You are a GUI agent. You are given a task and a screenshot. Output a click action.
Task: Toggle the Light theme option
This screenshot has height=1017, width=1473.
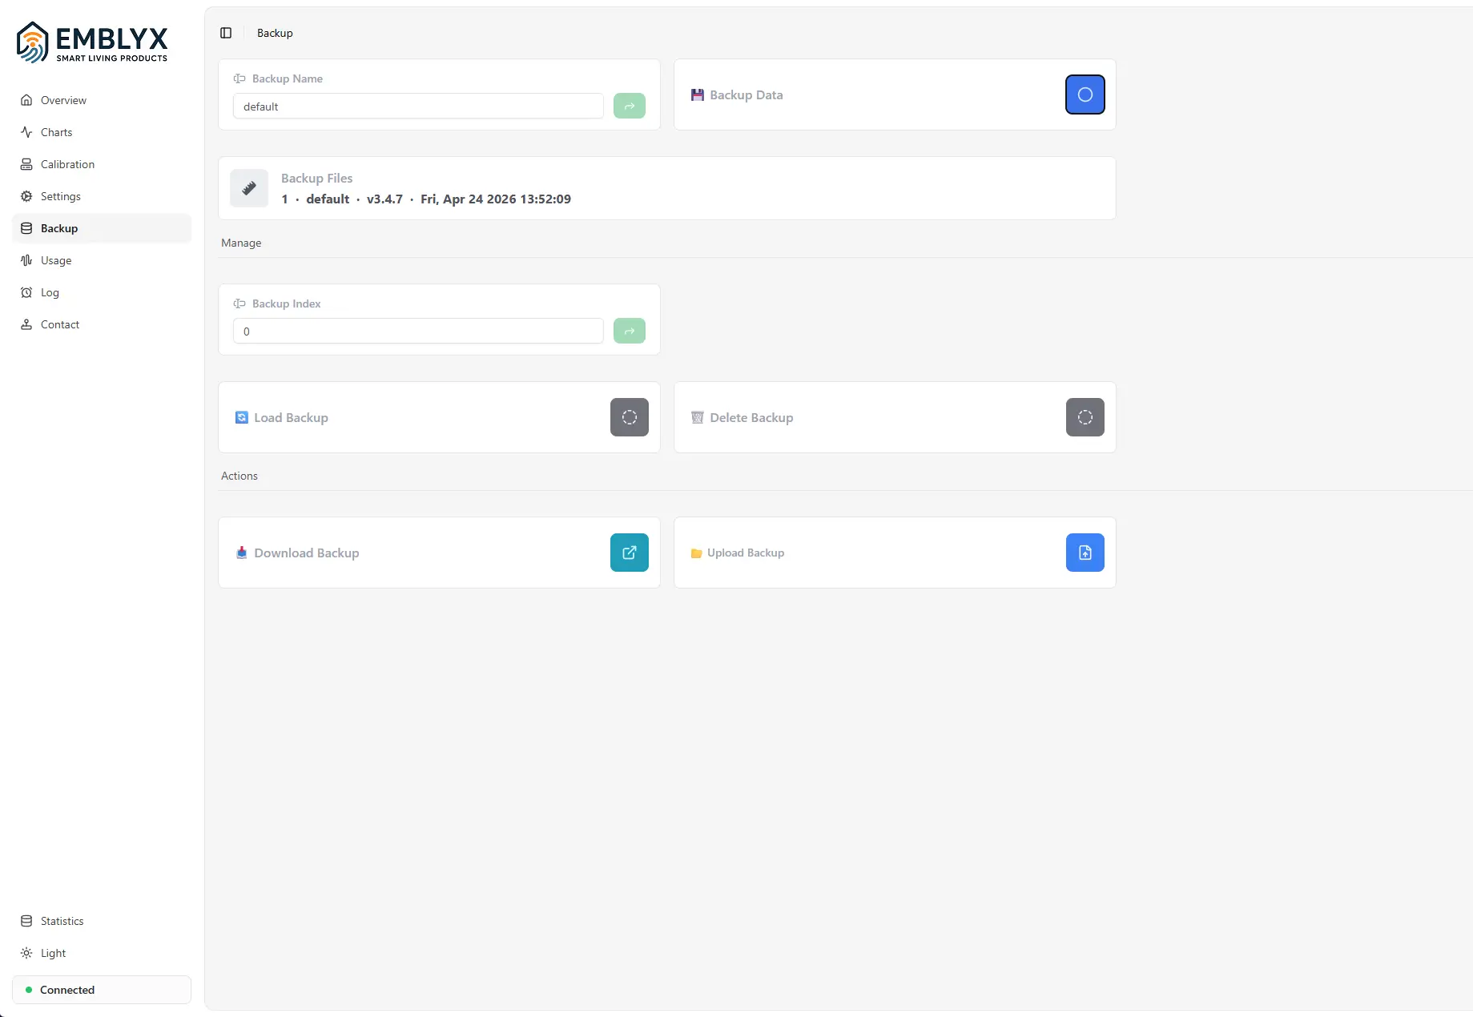pos(102,953)
